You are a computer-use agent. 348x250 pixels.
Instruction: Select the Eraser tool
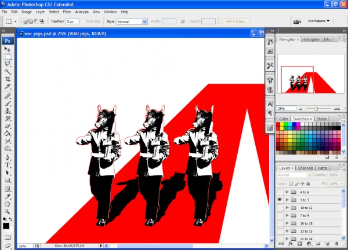tap(8, 126)
